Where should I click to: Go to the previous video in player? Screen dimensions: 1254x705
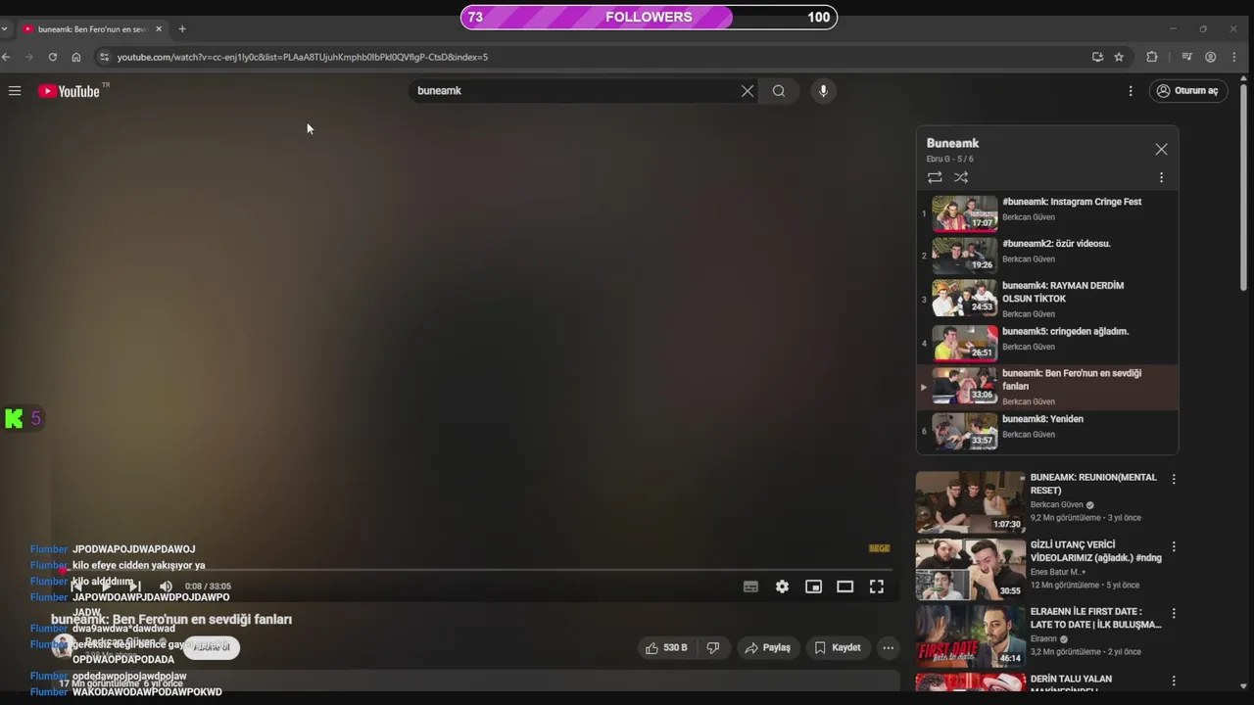[x=76, y=587]
